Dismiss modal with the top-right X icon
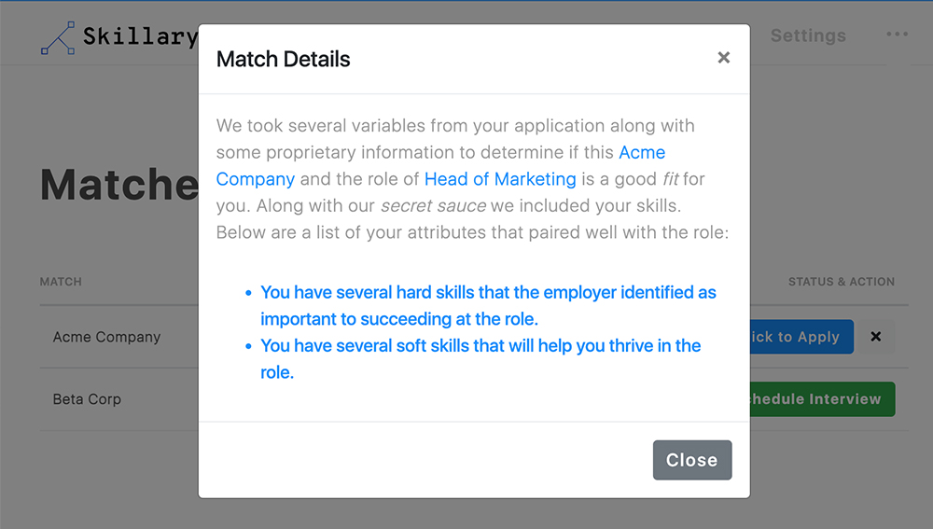The width and height of the screenshot is (933, 529). pyautogui.click(x=723, y=58)
